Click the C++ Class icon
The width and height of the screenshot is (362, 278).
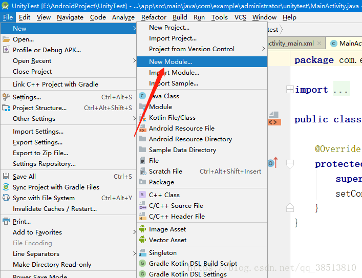click(142, 195)
